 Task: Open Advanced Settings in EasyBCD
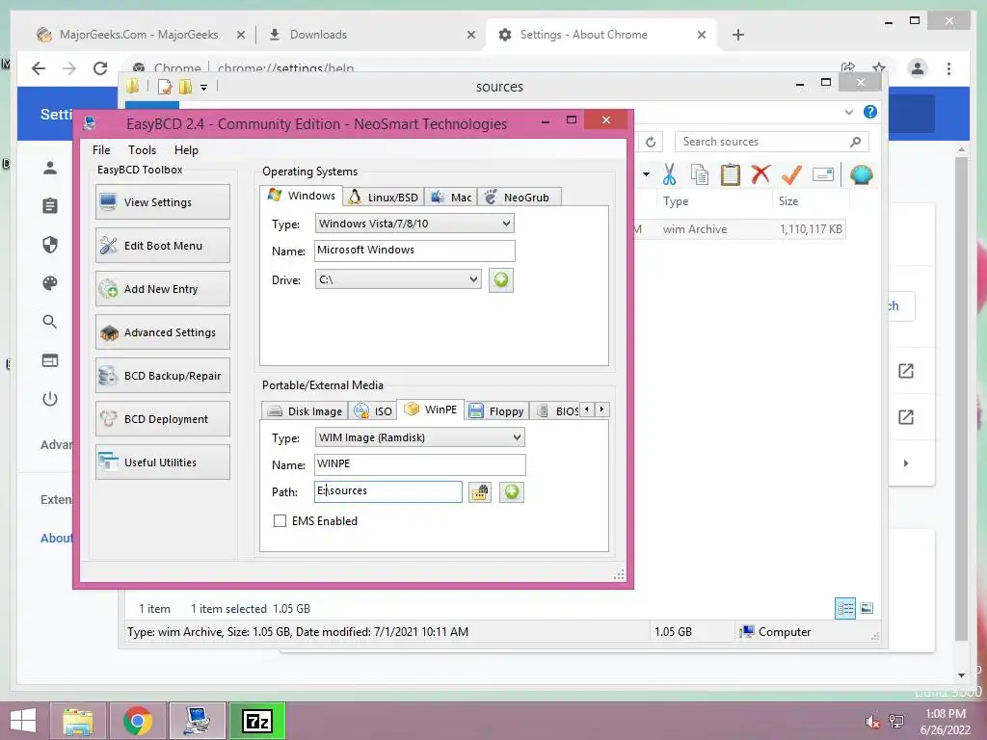[162, 332]
